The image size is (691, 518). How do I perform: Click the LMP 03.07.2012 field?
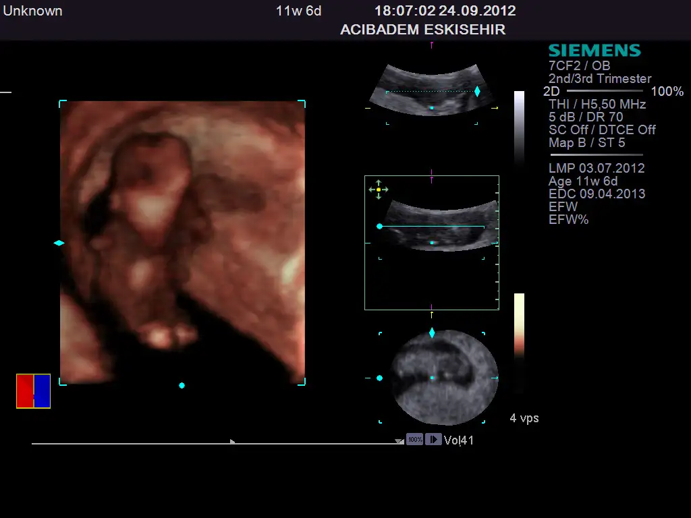pos(597,168)
